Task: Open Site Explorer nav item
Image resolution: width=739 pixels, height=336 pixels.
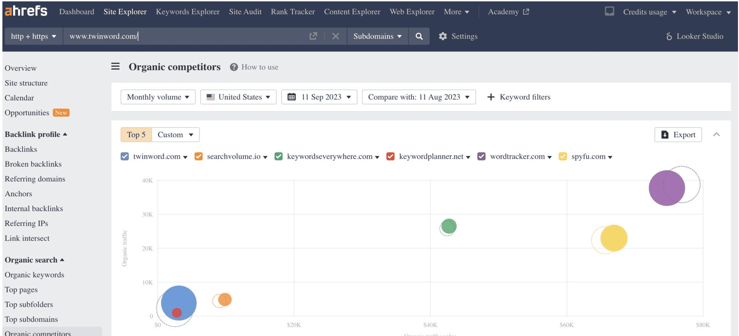Action: tap(125, 12)
